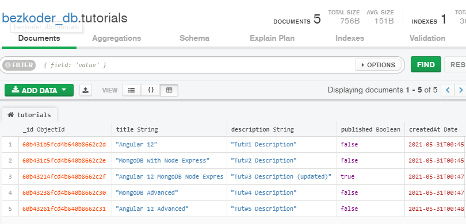466x224 pixels.
Task: Open the Documents tab
Action: [39, 38]
